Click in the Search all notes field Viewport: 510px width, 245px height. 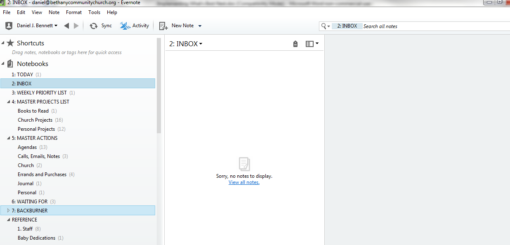tap(435, 26)
